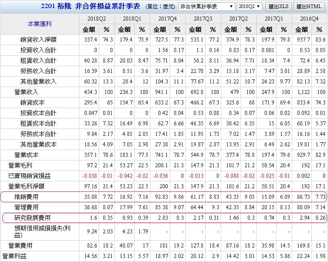Click the 337.4 sales revenue cell
Image resolution: width=328 pixels, height=262 pixels.
pyautogui.click(x=91, y=40)
